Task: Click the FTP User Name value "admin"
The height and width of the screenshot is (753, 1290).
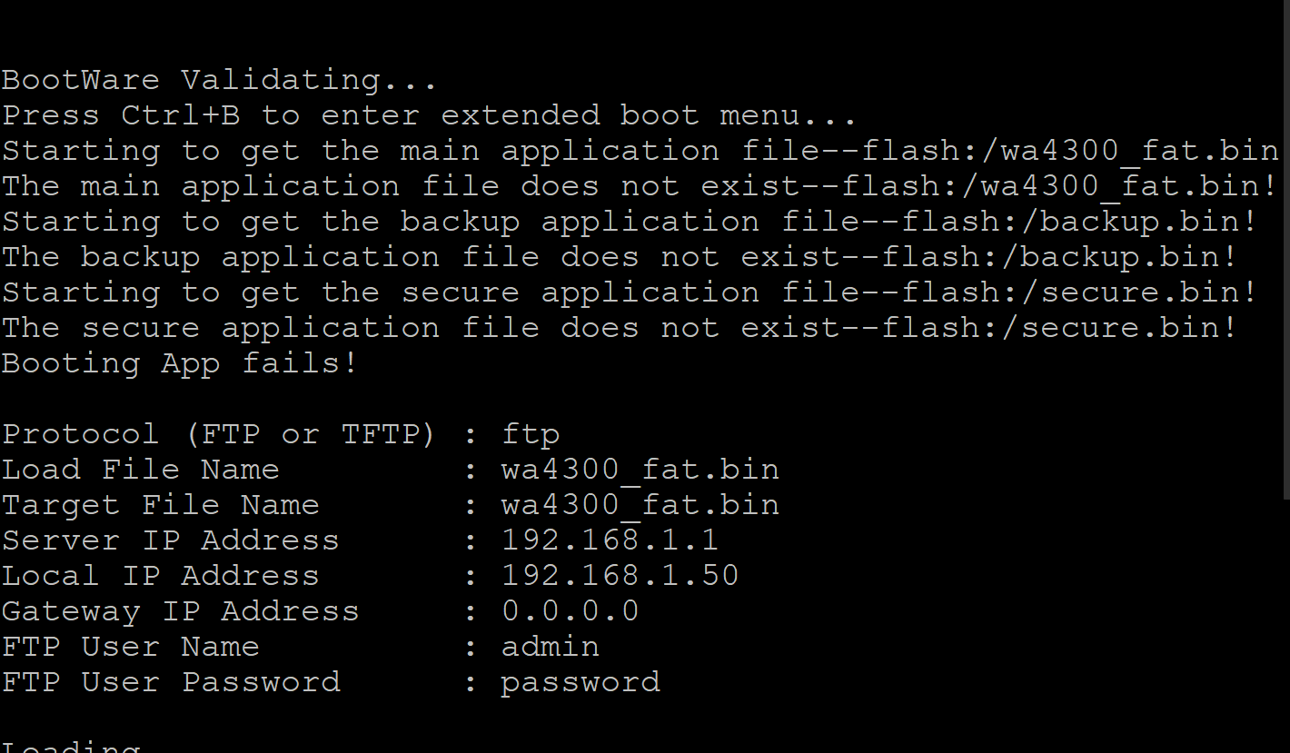Action: pyautogui.click(x=550, y=647)
